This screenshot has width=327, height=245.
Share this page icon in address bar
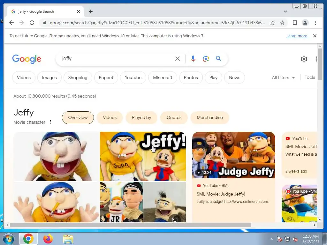point(272,23)
